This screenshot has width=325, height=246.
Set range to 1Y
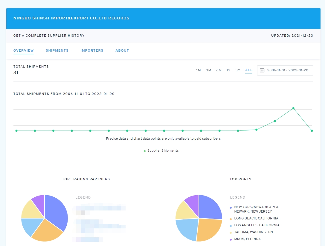point(228,70)
